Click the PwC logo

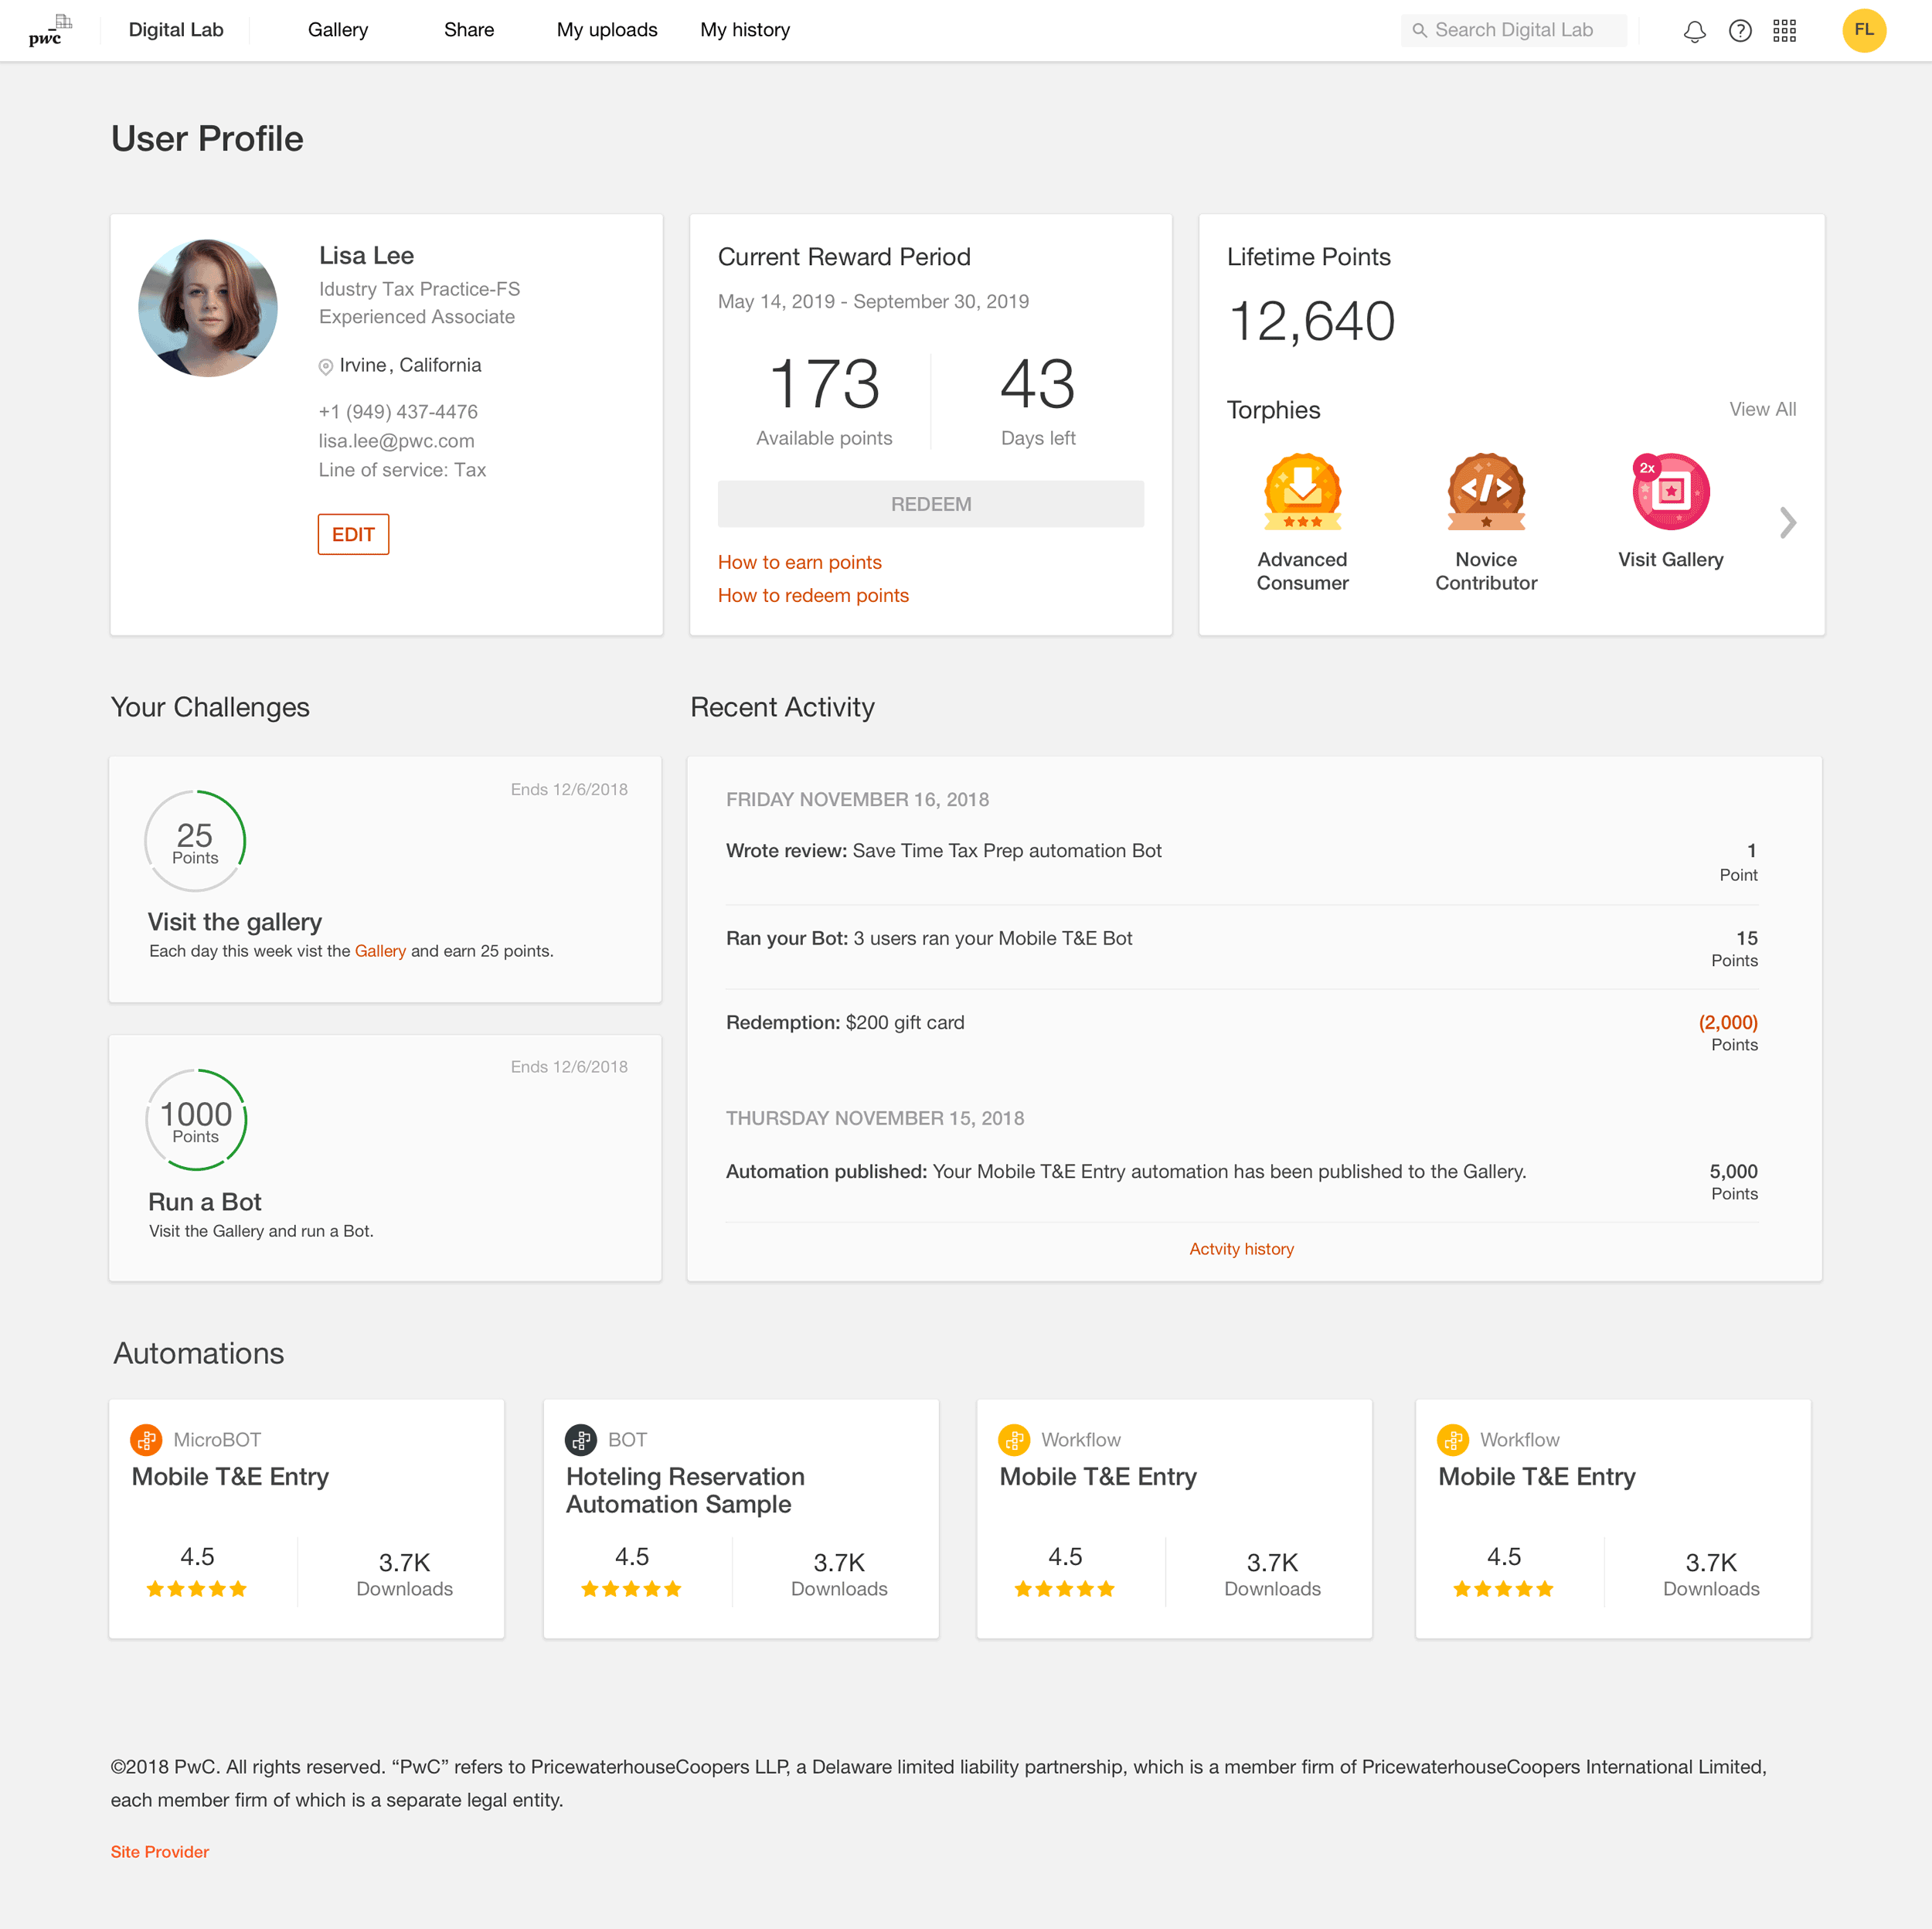pos(49,31)
